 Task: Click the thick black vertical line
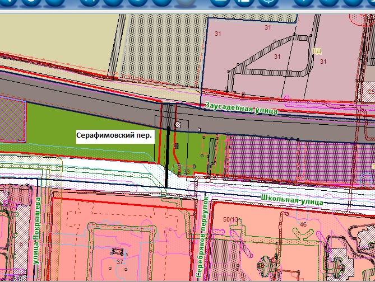(167, 157)
